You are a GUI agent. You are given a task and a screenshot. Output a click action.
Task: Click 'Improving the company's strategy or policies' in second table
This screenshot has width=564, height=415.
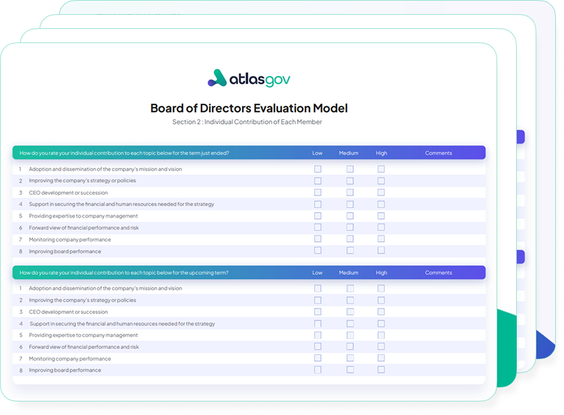click(x=82, y=300)
